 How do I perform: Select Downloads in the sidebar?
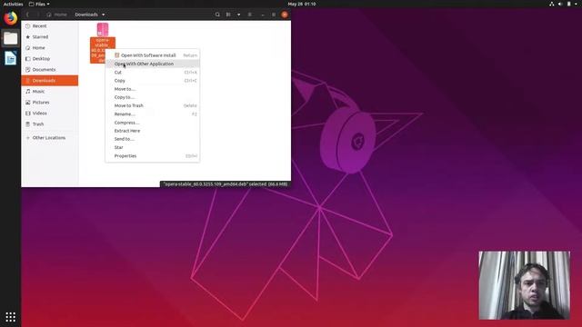click(50, 81)
